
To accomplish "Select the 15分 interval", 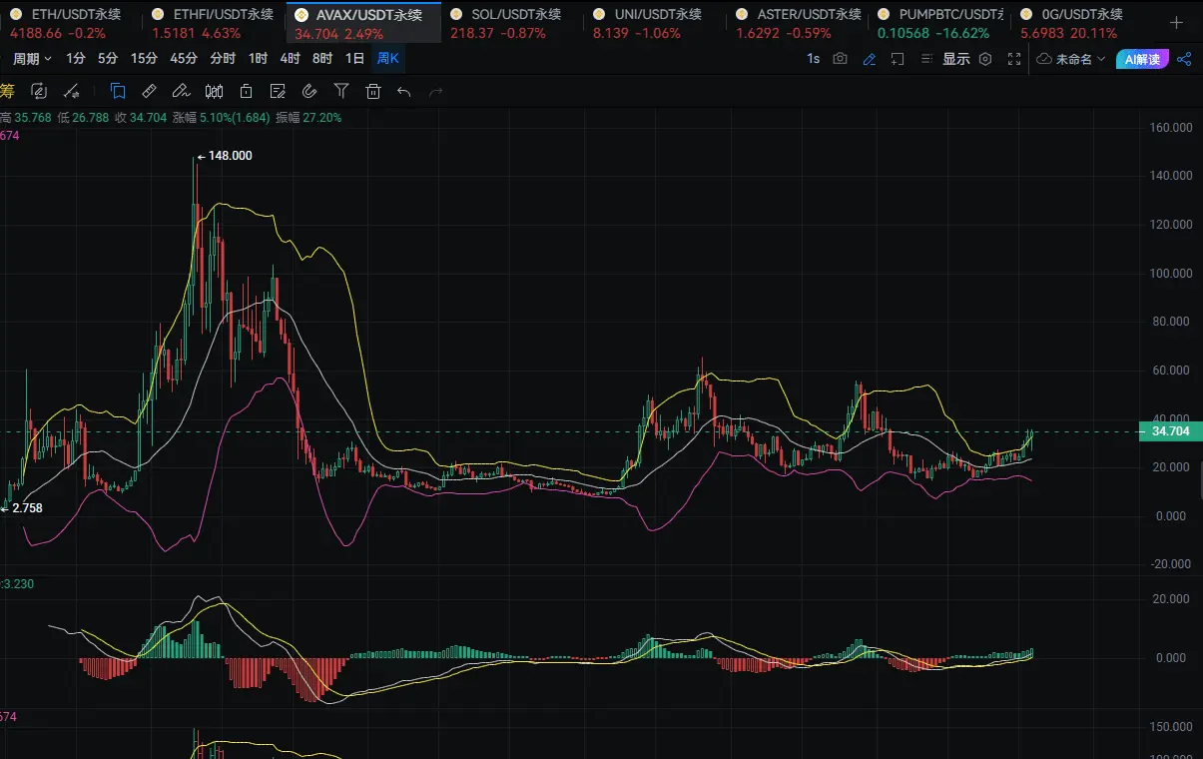I will (x=144, y=59).
